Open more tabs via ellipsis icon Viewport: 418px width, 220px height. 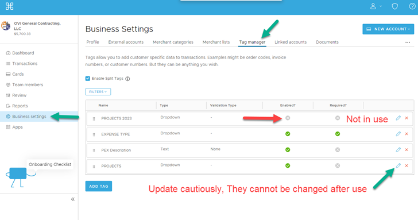tap(408, 42)
